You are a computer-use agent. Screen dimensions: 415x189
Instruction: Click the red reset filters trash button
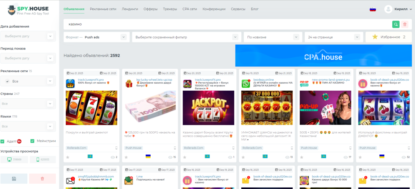pyautogui.click(x=42, y=179)
